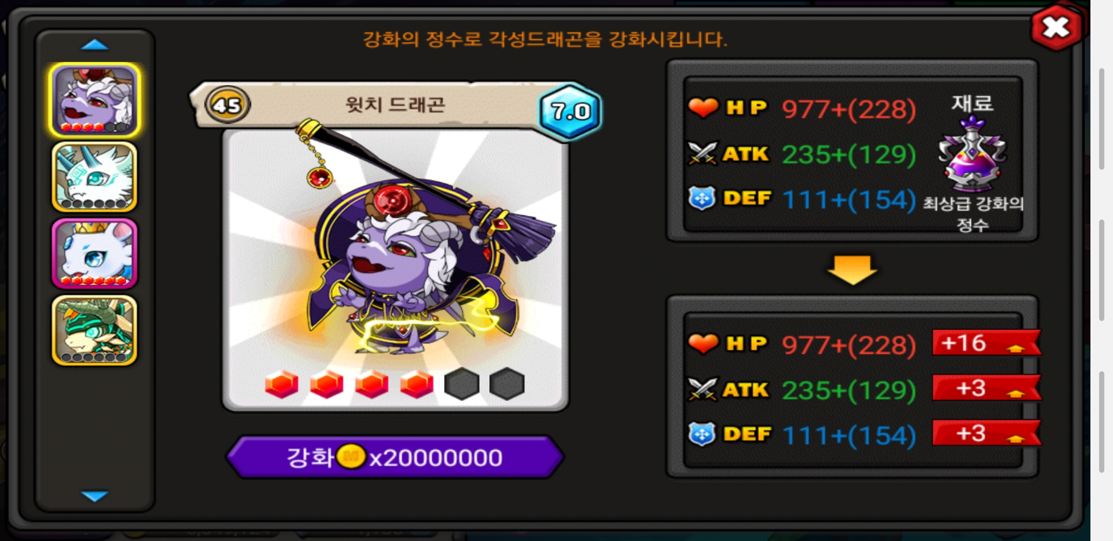The image size is (1113, 541).
Task: Click the gold coin icon on upgrade button
Action: (x=351, y=456)
